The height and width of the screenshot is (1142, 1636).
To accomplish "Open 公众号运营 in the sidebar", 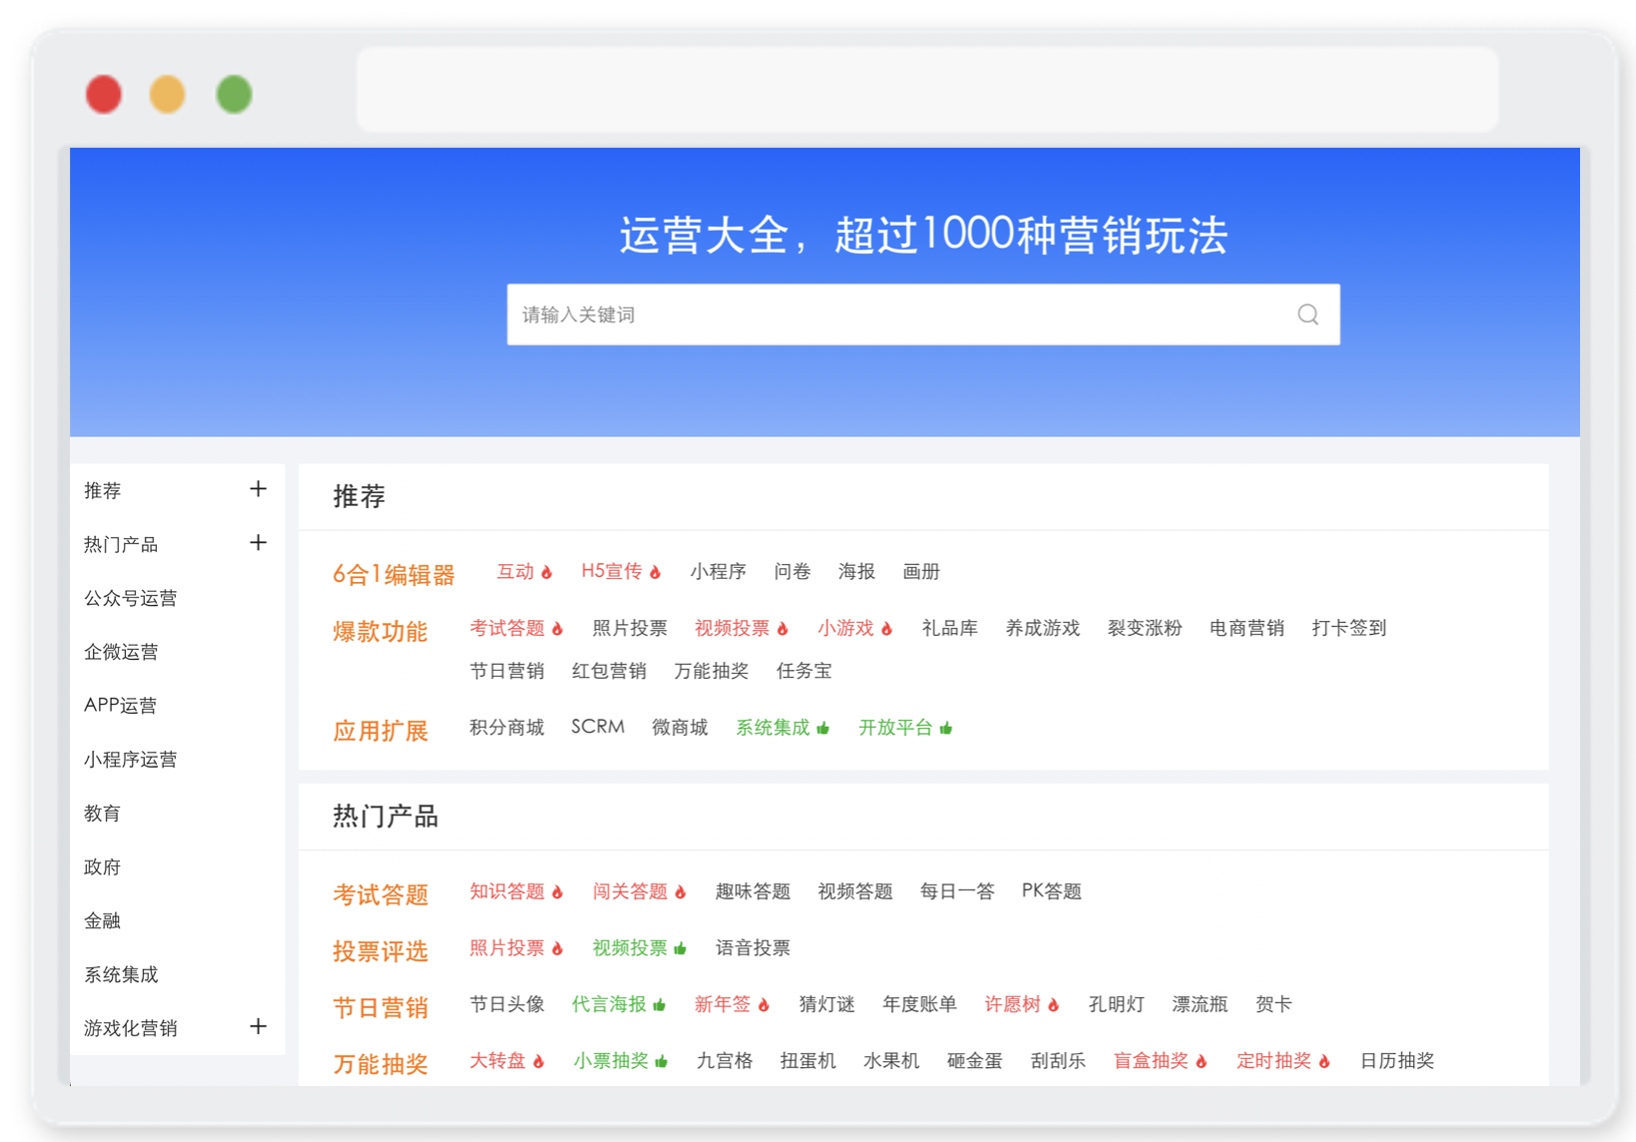I will click(x=131, y=598).
